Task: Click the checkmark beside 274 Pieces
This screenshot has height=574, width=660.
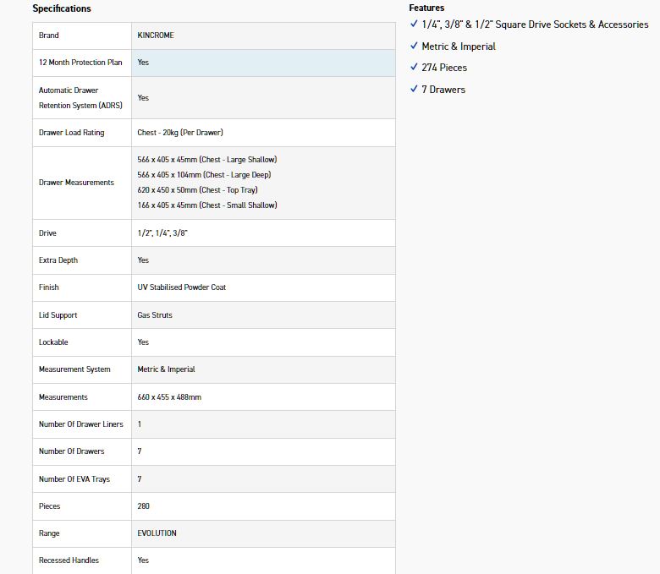Action: (414, 68)
